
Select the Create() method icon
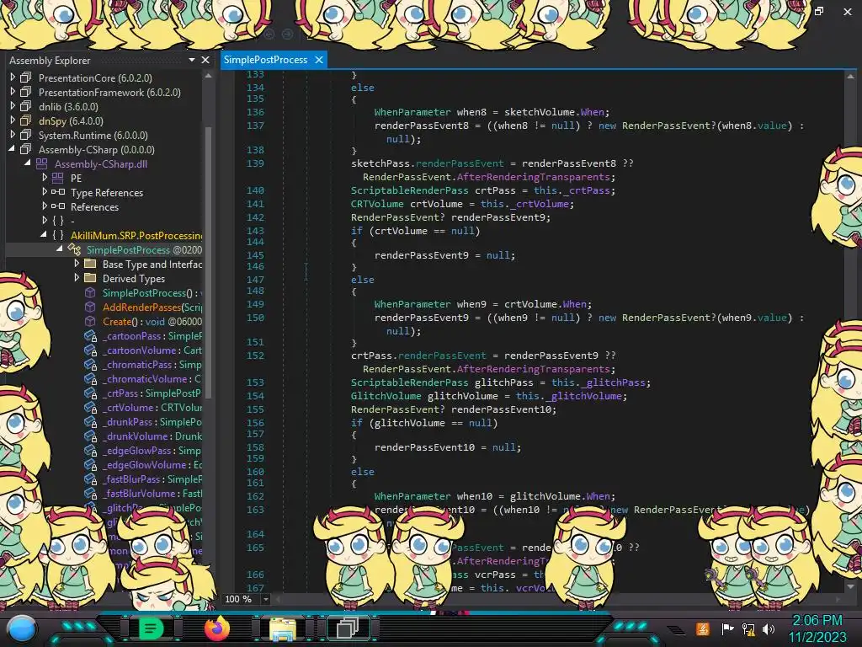click(90, 321)
